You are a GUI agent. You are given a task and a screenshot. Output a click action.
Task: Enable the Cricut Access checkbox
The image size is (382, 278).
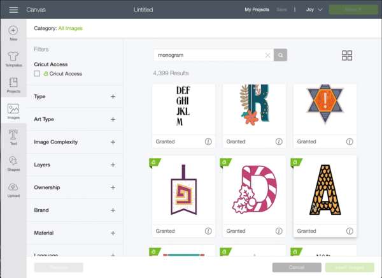(x=37, y=74)
